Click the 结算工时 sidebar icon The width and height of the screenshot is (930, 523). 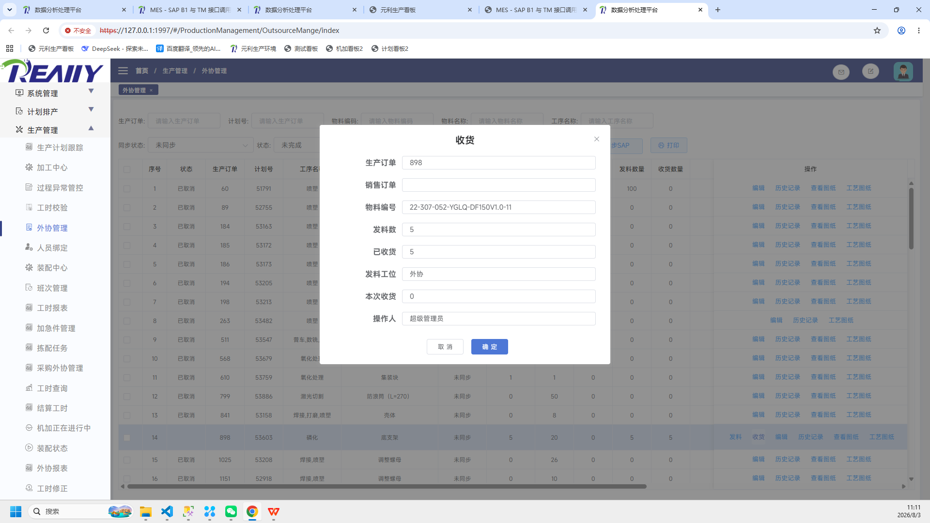29,408
